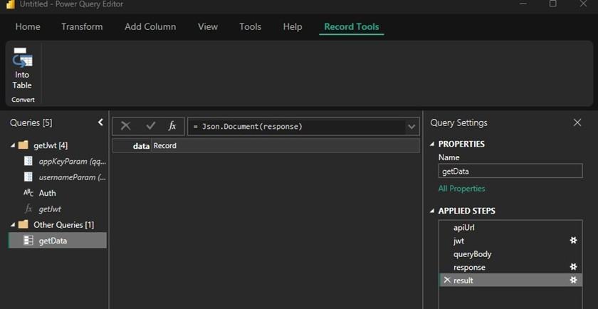Collapse the Queries pane
The width and height of the screenshot is (598, 309).
100,122
